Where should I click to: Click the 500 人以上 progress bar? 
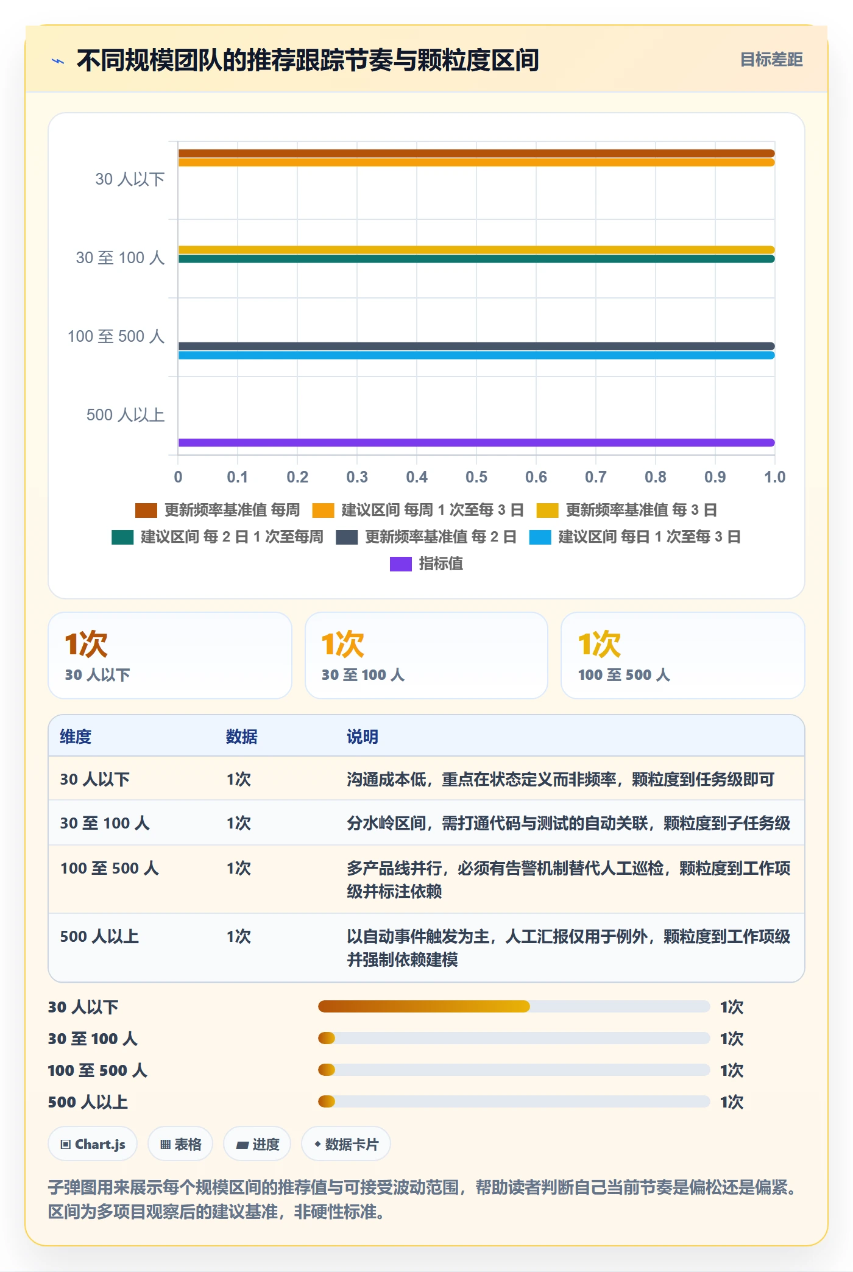[514, 1101]
